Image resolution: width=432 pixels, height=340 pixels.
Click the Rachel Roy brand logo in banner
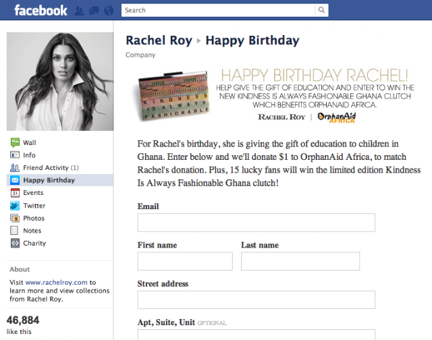281,117
